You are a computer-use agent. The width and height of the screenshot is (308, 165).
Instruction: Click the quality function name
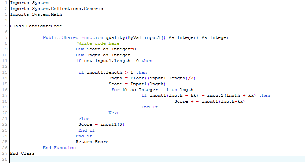pyautogui.click(x=115, y=37)
